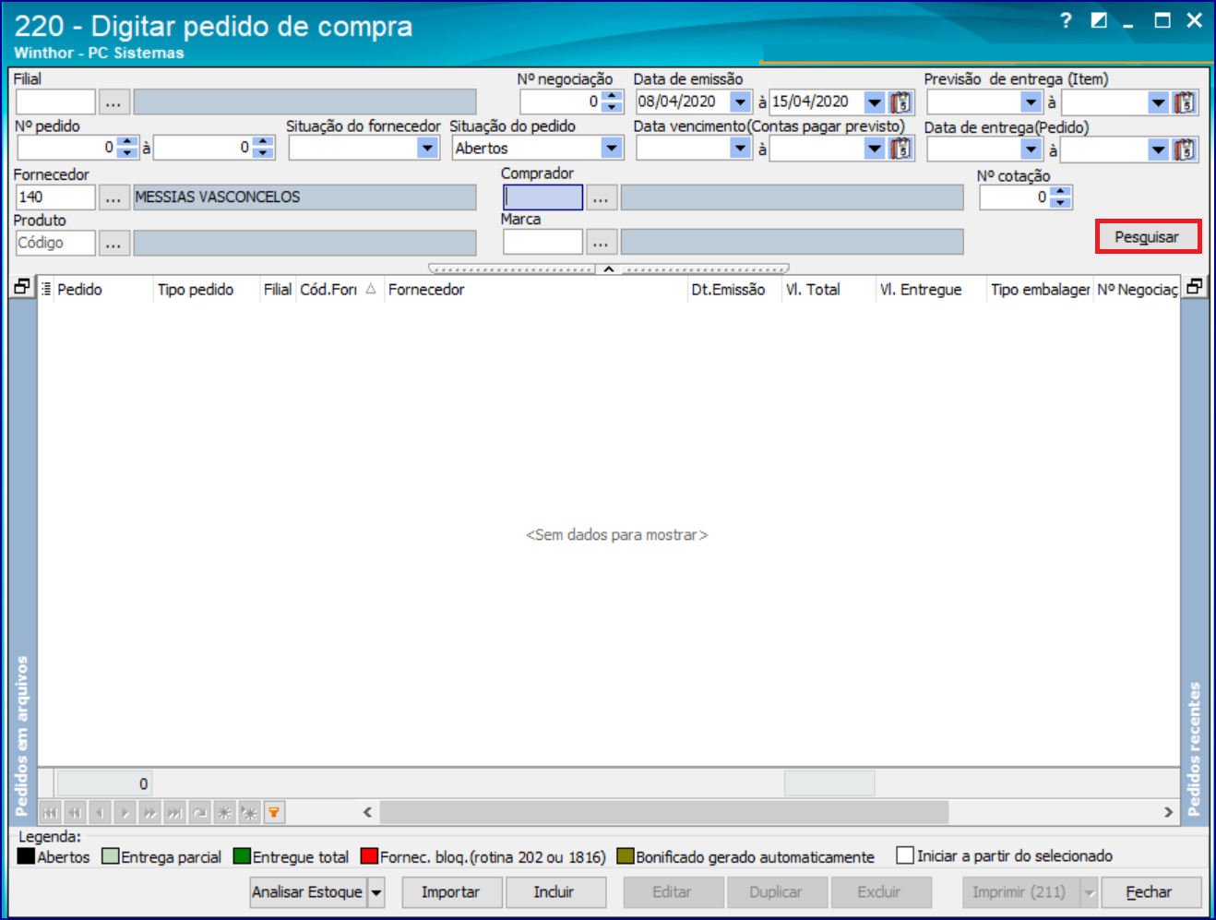Go to last record in grid navigator
Screen dimensions: 1216x920
(174, 813)
